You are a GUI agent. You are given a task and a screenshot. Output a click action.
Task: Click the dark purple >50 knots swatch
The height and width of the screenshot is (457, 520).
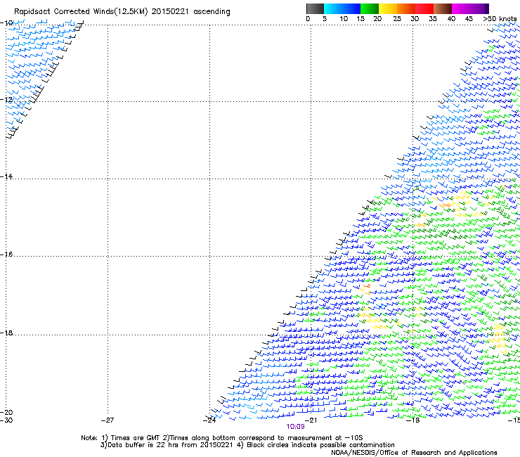pos(486,8)
